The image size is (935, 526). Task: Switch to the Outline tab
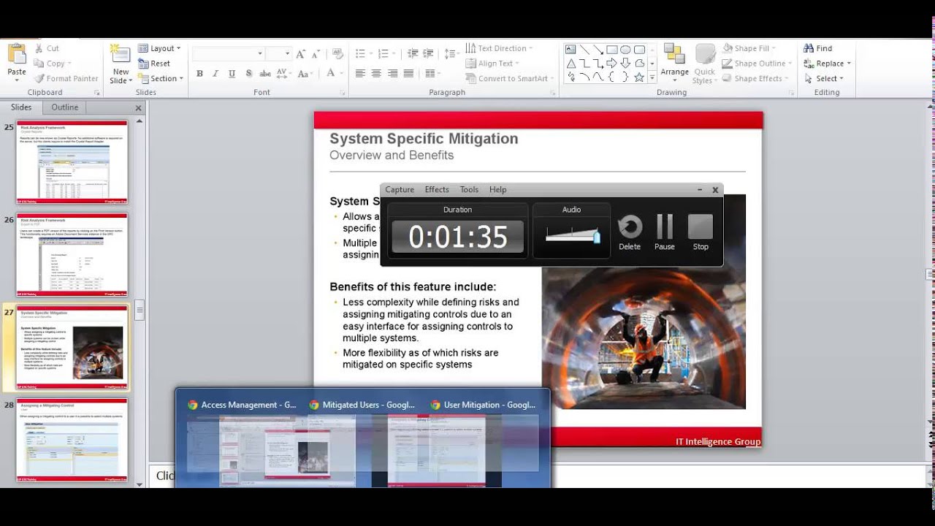[64, 107]
